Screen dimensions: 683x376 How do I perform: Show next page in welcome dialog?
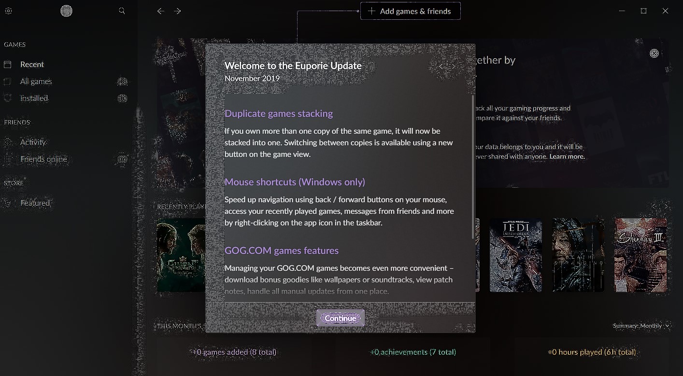click(x=454, y=66)
